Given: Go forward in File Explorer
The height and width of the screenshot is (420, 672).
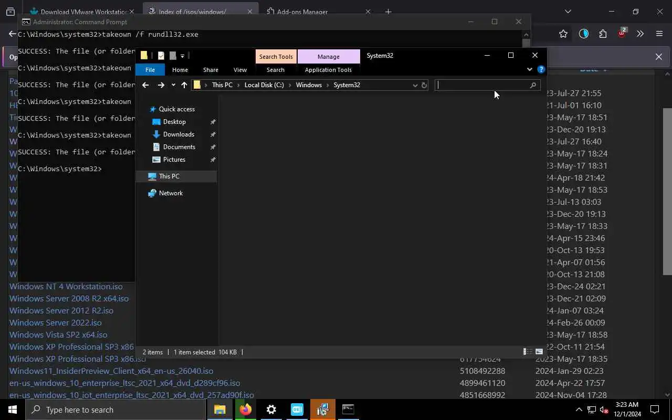Looking at the screenshot, I should (161, 85).
